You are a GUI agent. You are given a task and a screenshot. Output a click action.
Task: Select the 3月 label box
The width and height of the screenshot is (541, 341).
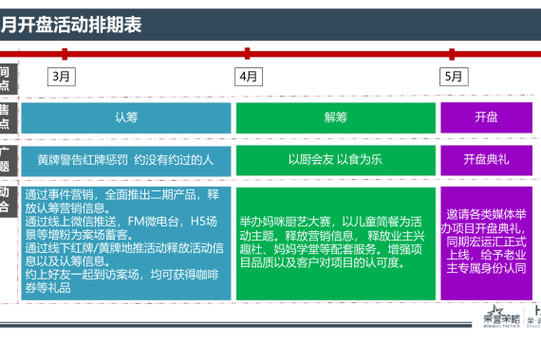[x=62, y=77]
